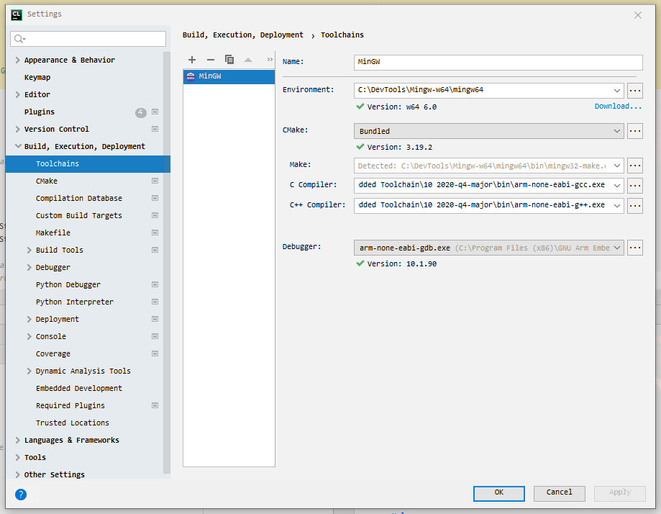
Task: Open Make path dropdown arrow
Action: [x=616, y=166]
